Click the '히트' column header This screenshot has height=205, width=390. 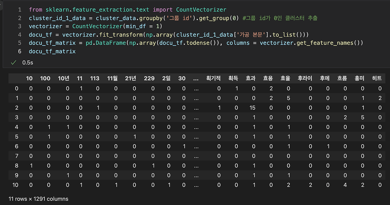click(377, 78)
